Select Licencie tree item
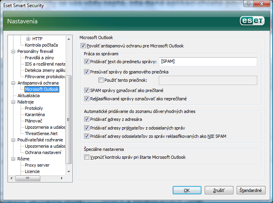Screen dimensions: 273x203 [32, 171]
